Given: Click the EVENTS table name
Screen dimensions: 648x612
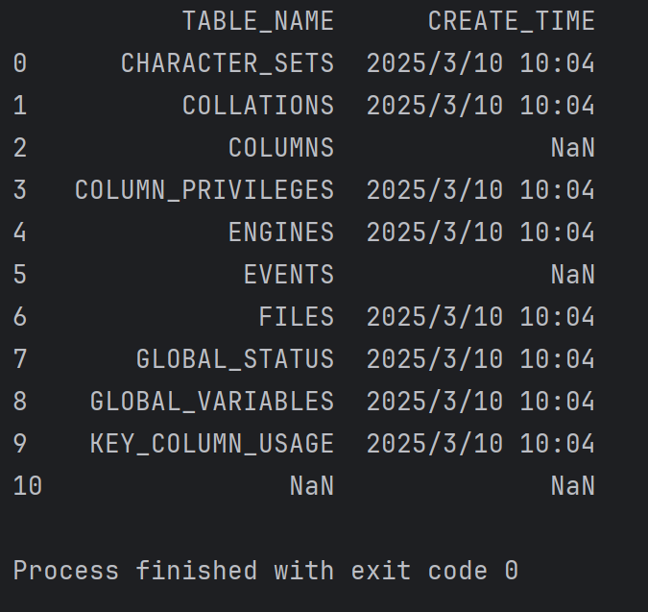Looking at the screenshot, I should [x=288, y=275].
